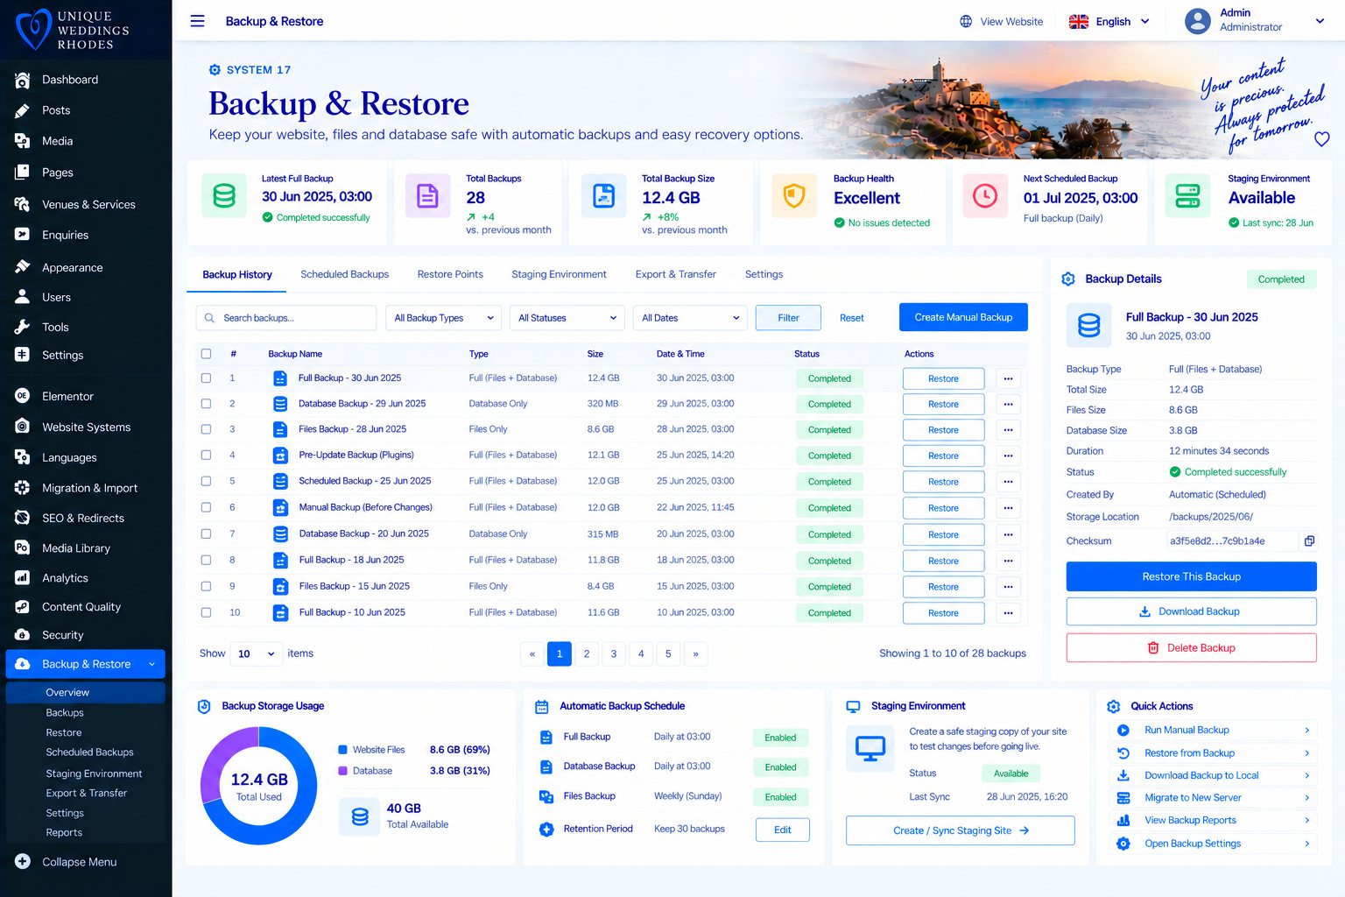Click the Collapse Menu arrow icon

[x=23, y=862]
